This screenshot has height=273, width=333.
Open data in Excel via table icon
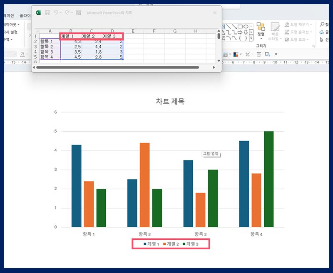79,13
